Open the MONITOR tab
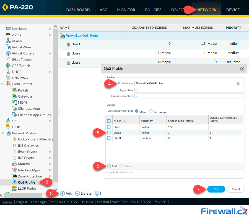 126,10
